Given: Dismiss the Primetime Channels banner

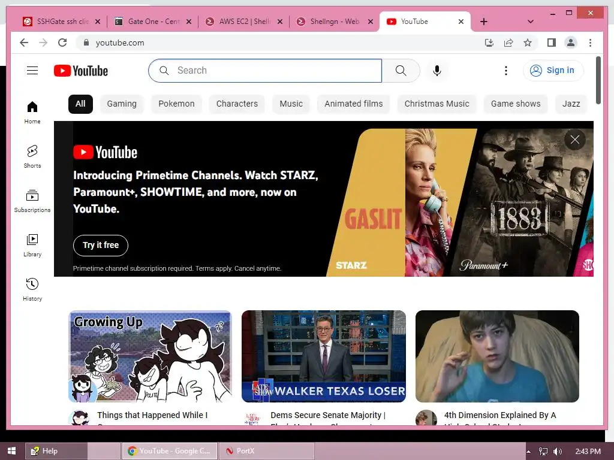Looking at the screenshot, I should point(575,140).
